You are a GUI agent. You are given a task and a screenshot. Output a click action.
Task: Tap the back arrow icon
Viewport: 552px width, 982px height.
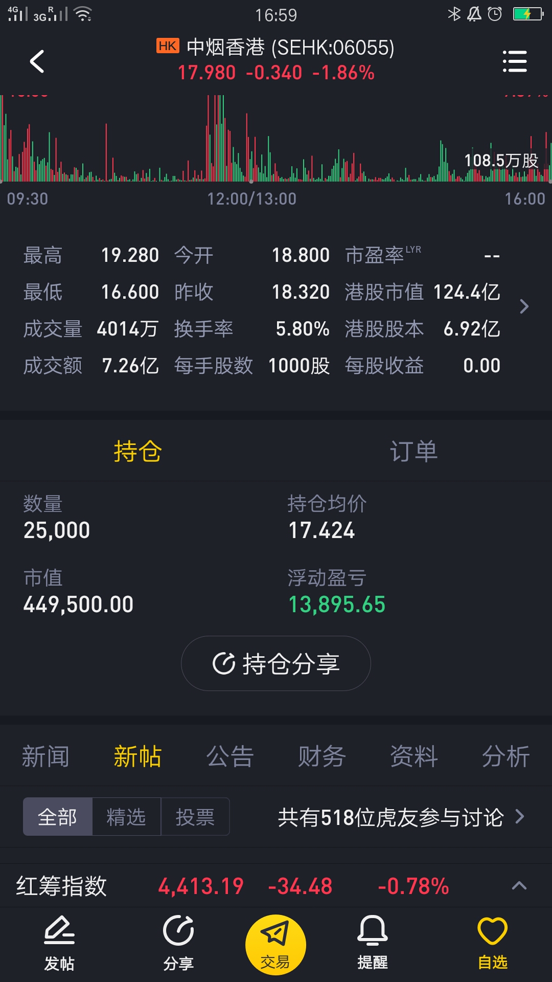37,61
